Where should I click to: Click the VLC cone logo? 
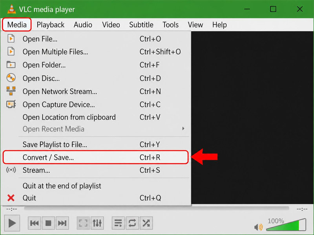tap(12, 9)
